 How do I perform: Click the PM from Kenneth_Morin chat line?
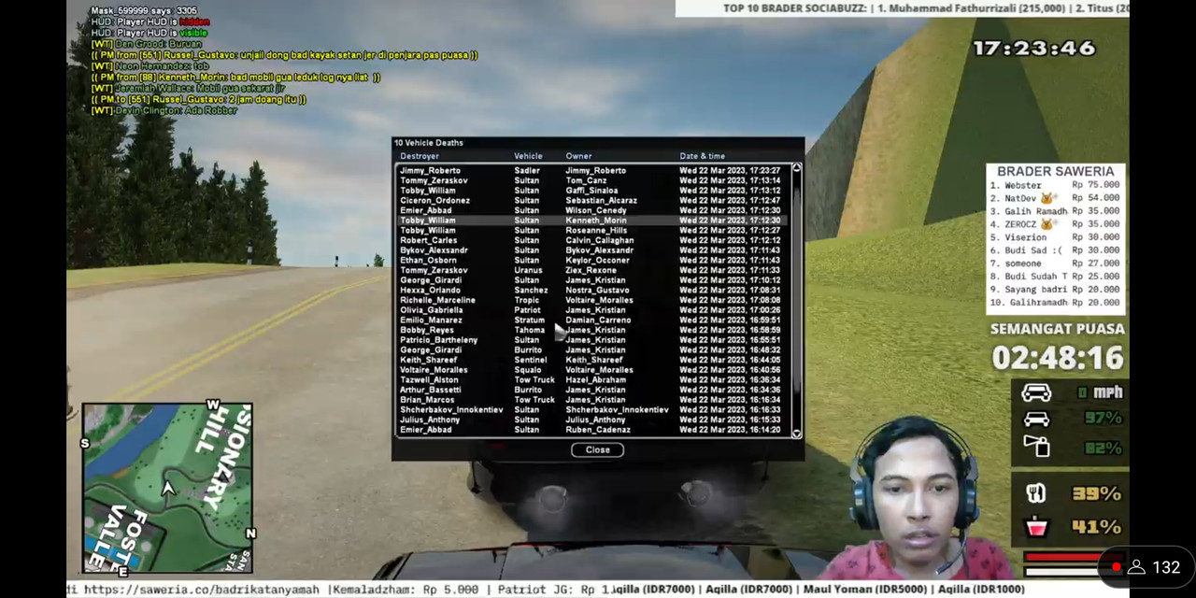(x=235, y=78)
